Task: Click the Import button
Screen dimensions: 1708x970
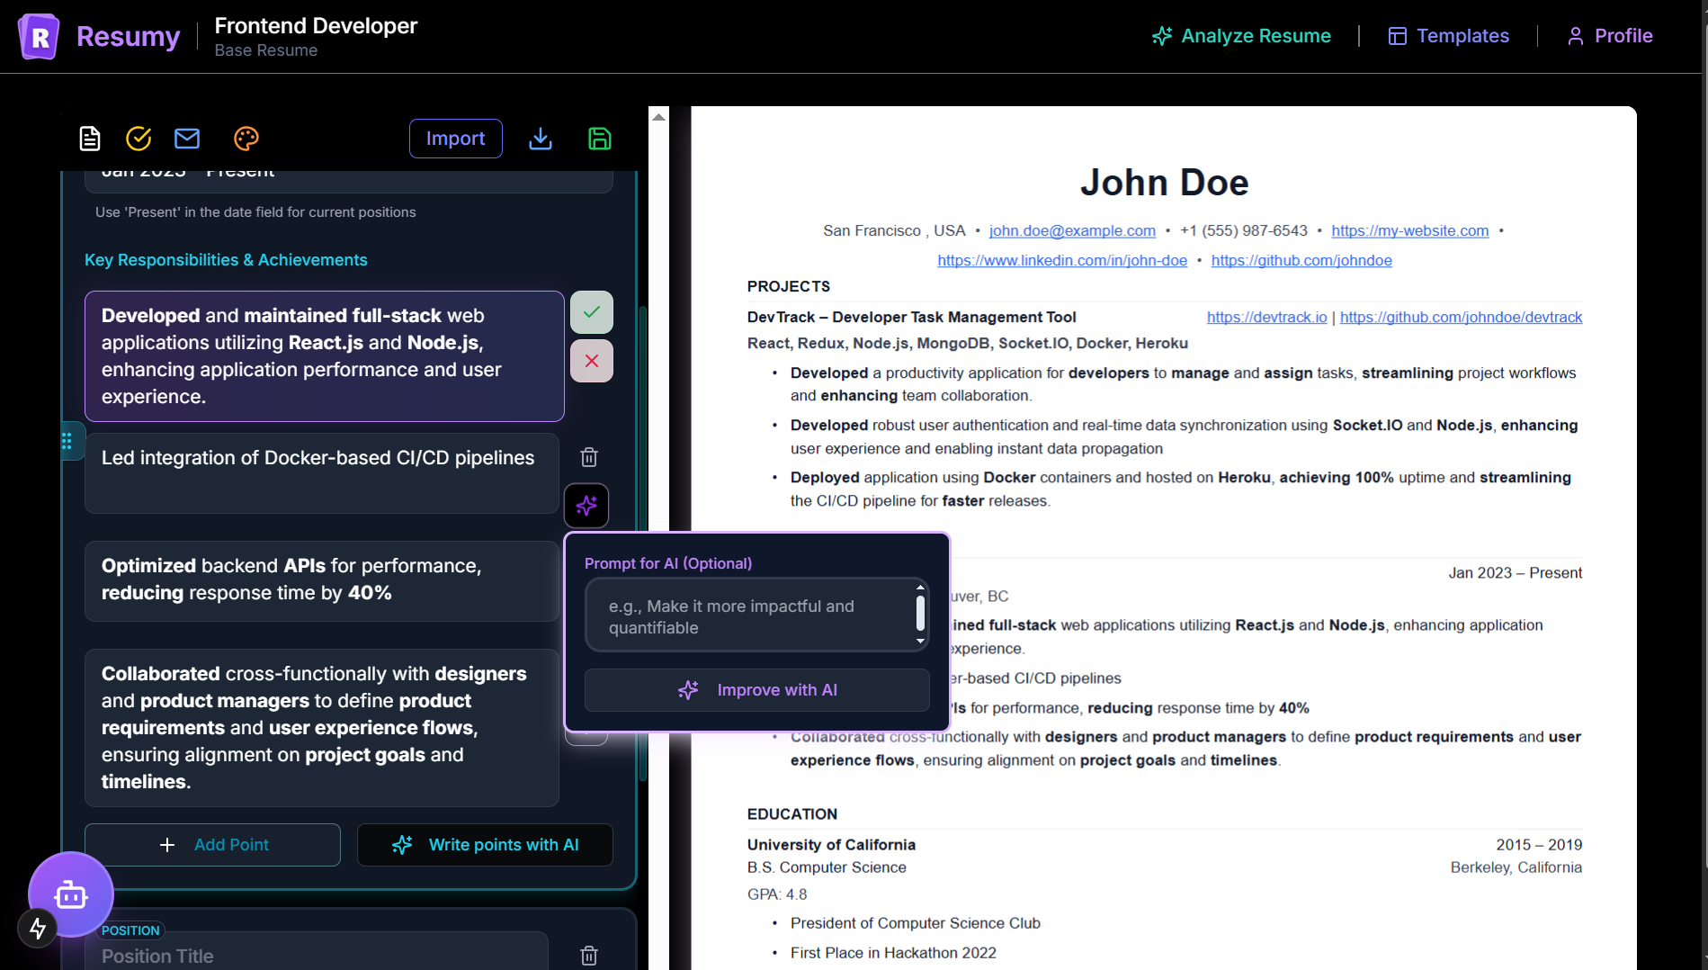Action: click(x=455, y=139)
